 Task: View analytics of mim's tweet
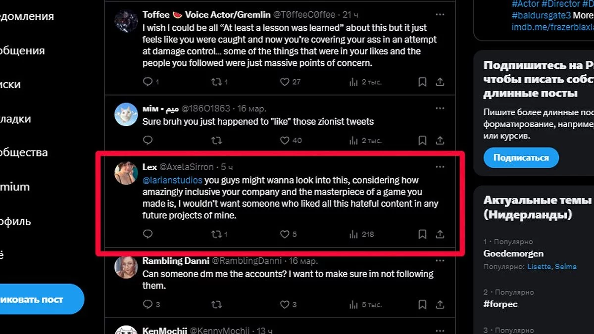click(353, 141)
